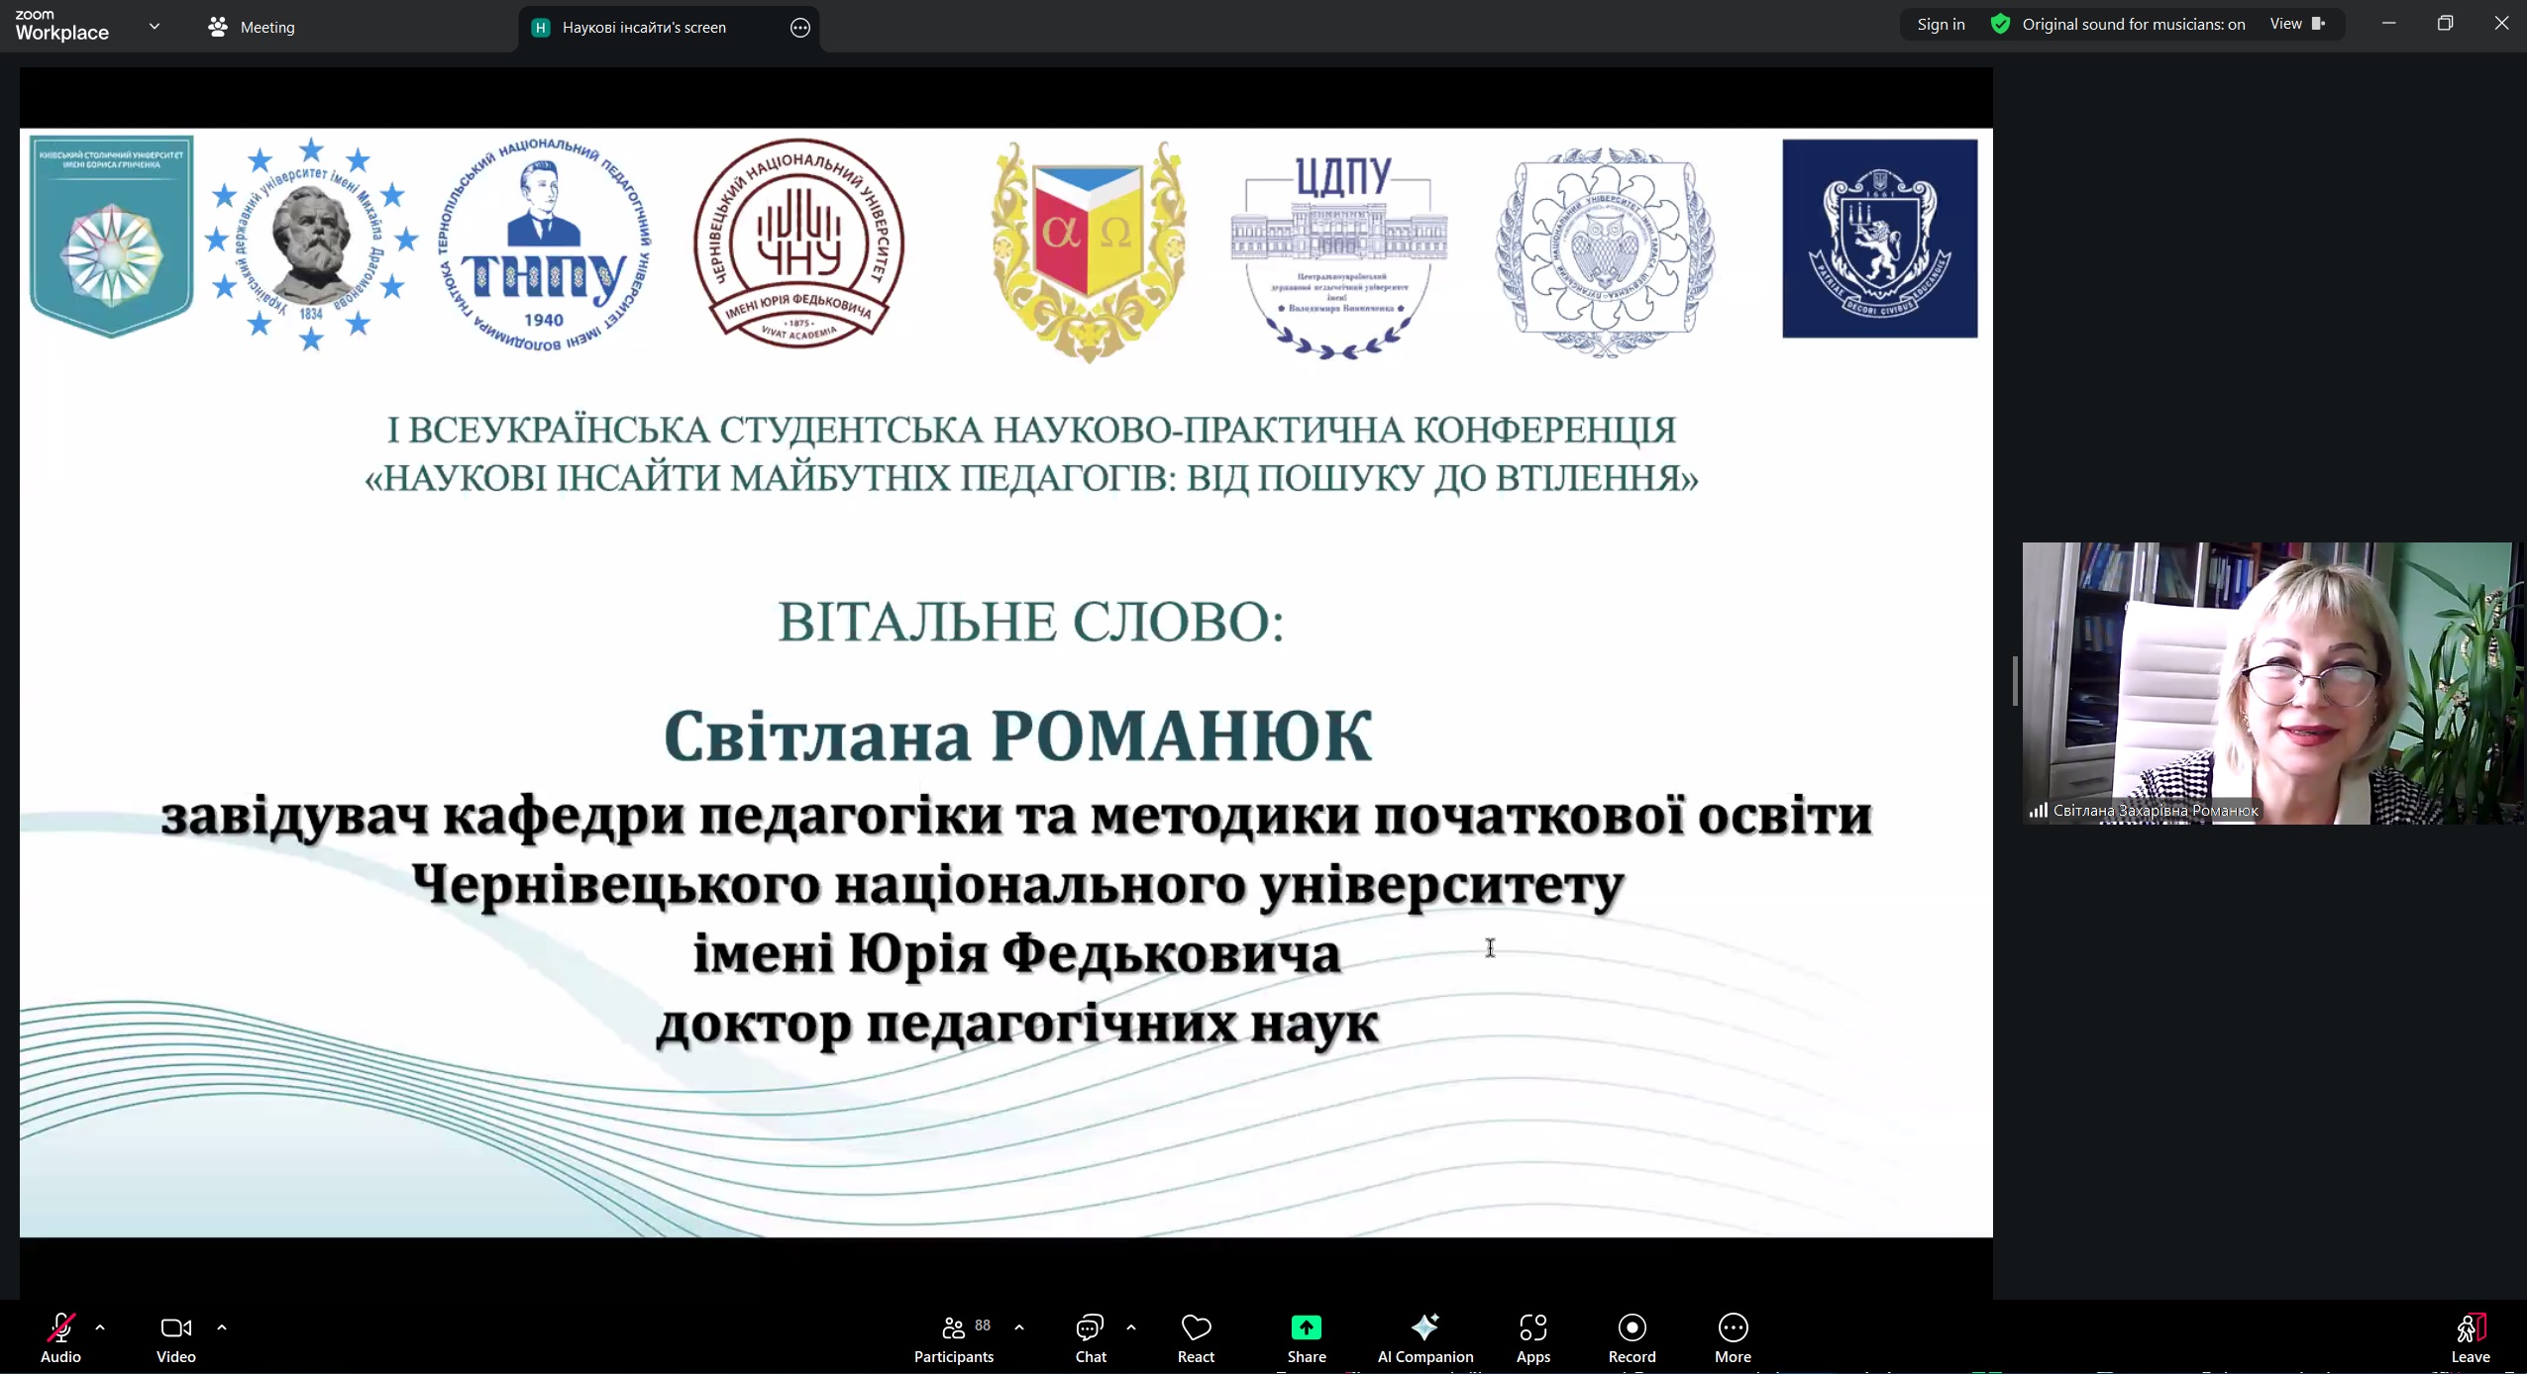Click the green Share screen button
The width and height of the screenshot is (2527, 1374).
(1306, 1328)
